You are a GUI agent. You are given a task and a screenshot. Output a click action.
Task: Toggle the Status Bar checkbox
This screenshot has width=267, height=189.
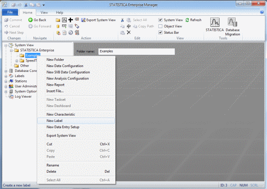click(x=160, y=32)
